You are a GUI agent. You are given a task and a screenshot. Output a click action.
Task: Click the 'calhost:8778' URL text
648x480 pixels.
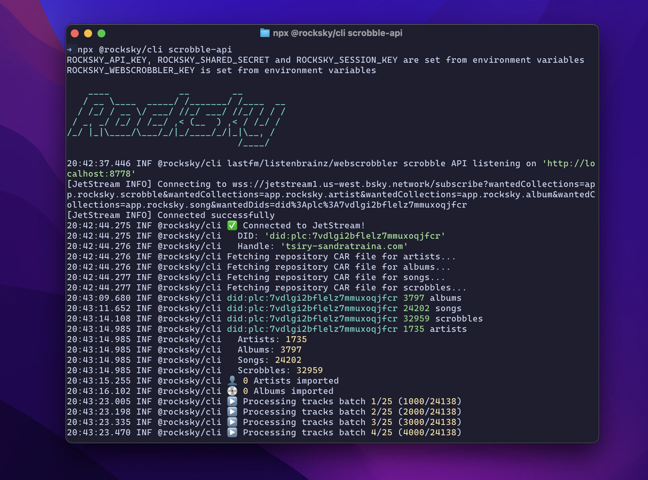coord(101,174)
